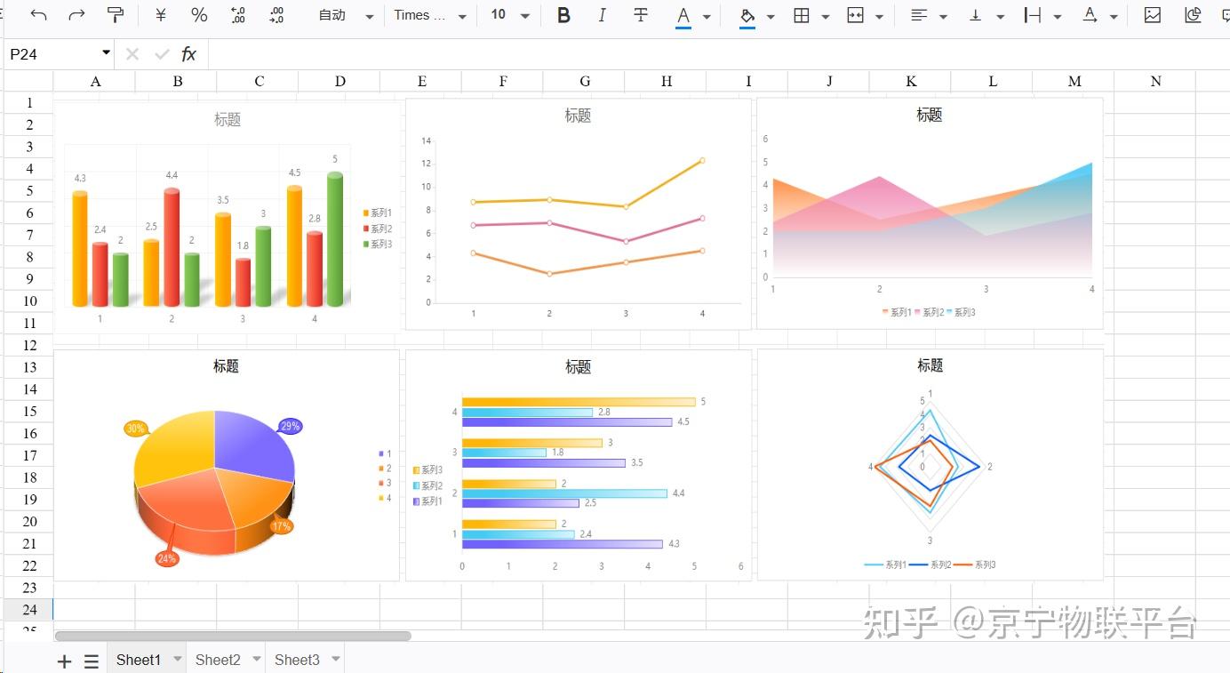Select column A header

(x=95, y=81)
